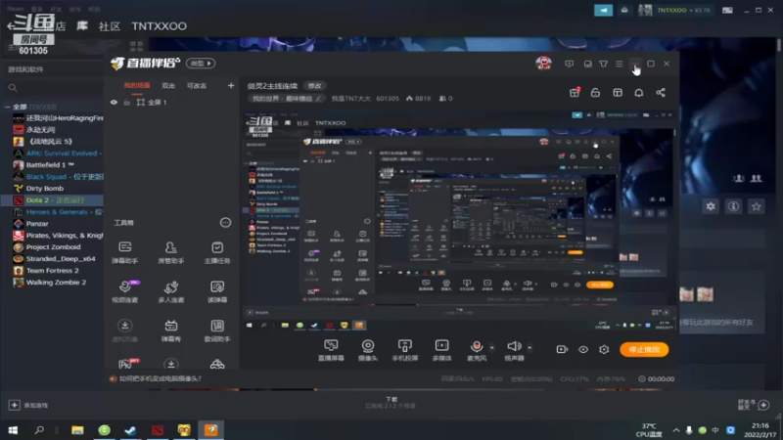Image resolution: width=783 pixels, height=440 pixels.
Task: Open the 弹幕秀 tool
Action: pyautogui.click(x=170, y=330)
